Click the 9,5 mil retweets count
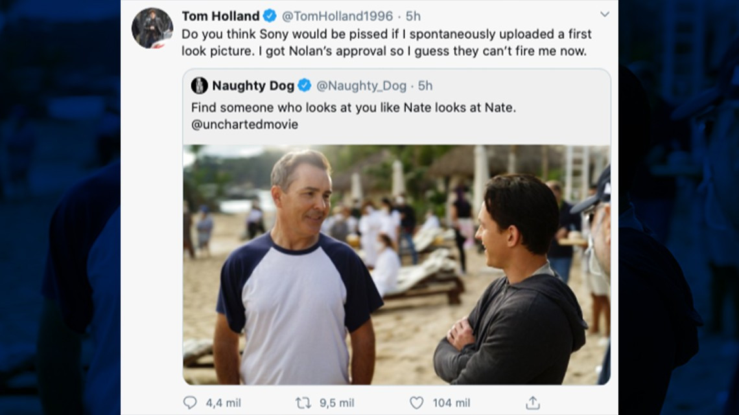 337,403
